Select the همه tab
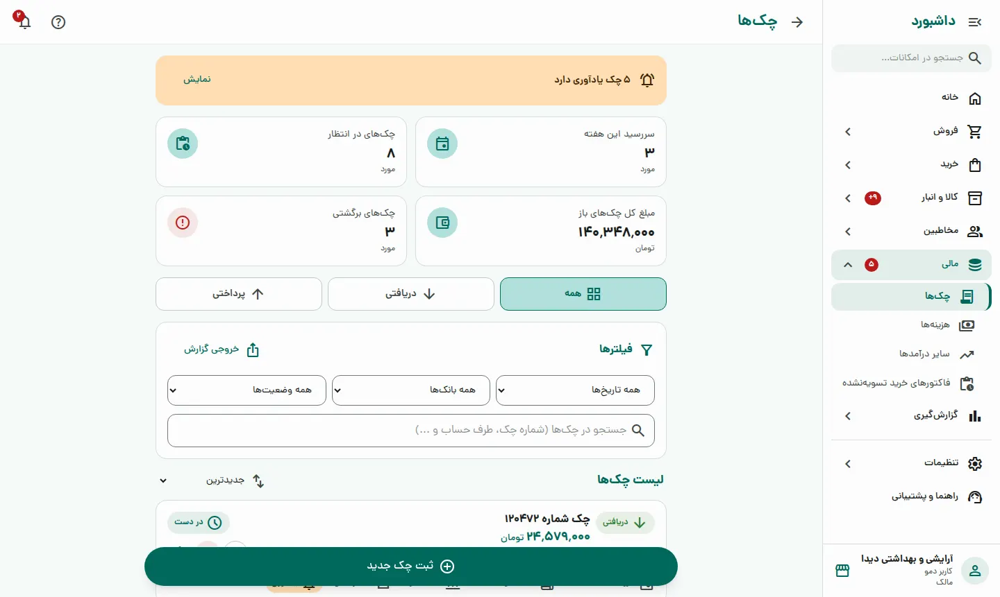1000x597 pixels. point(583,294)
